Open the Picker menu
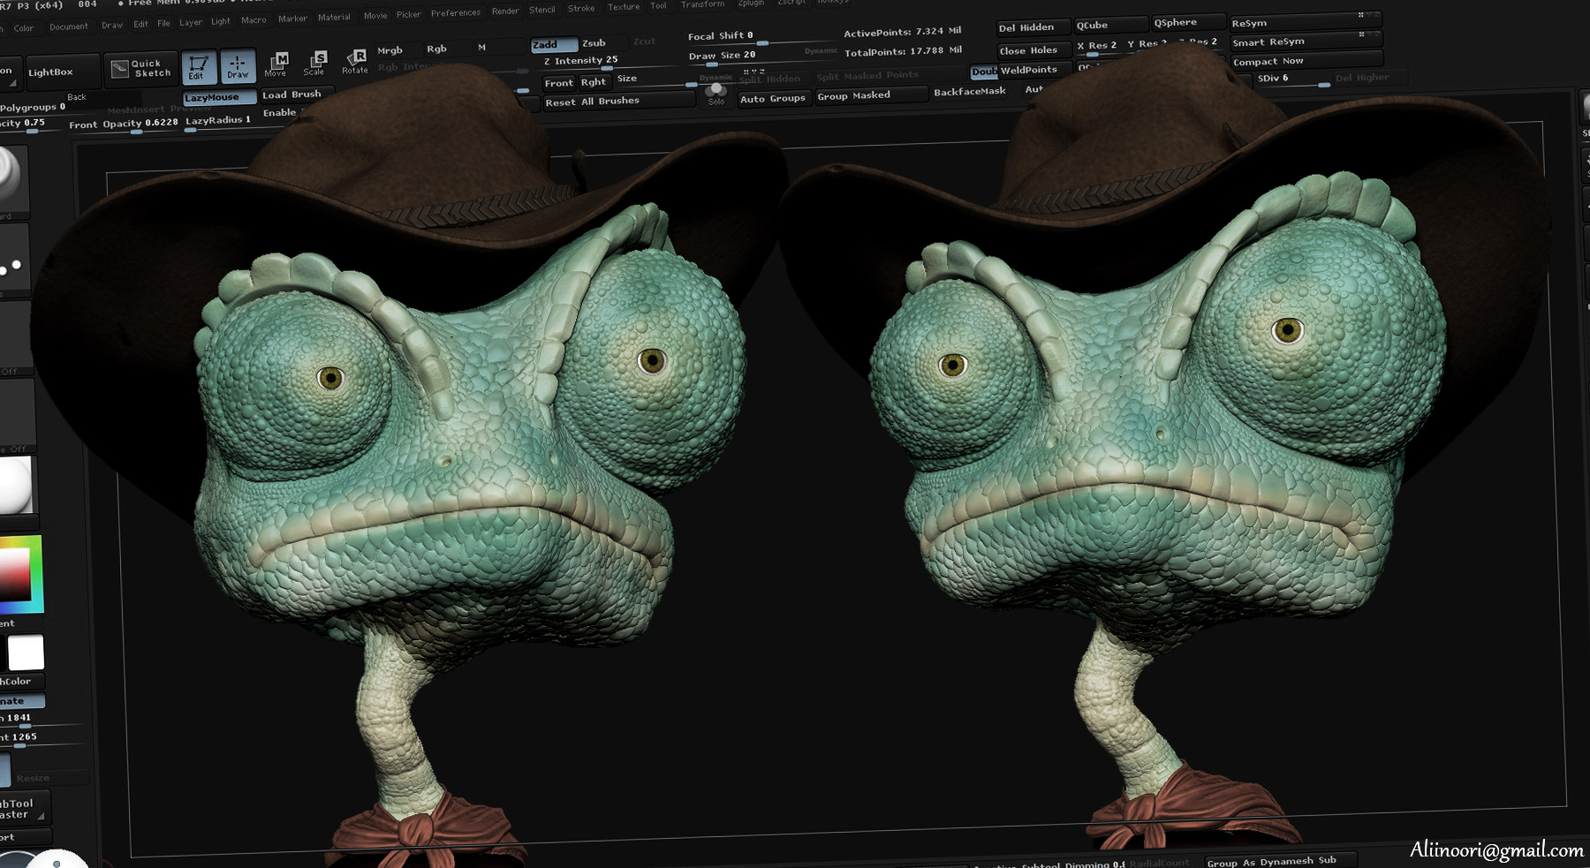 (x=409, y=14)
